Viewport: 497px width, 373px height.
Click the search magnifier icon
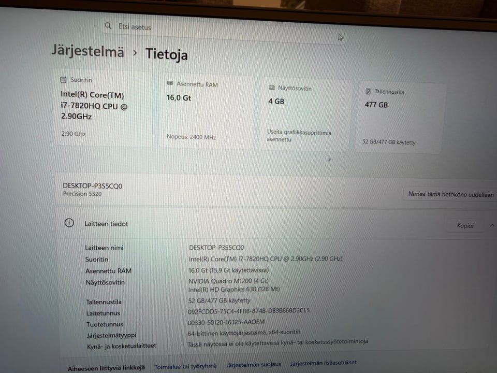[x=108, y=25]
